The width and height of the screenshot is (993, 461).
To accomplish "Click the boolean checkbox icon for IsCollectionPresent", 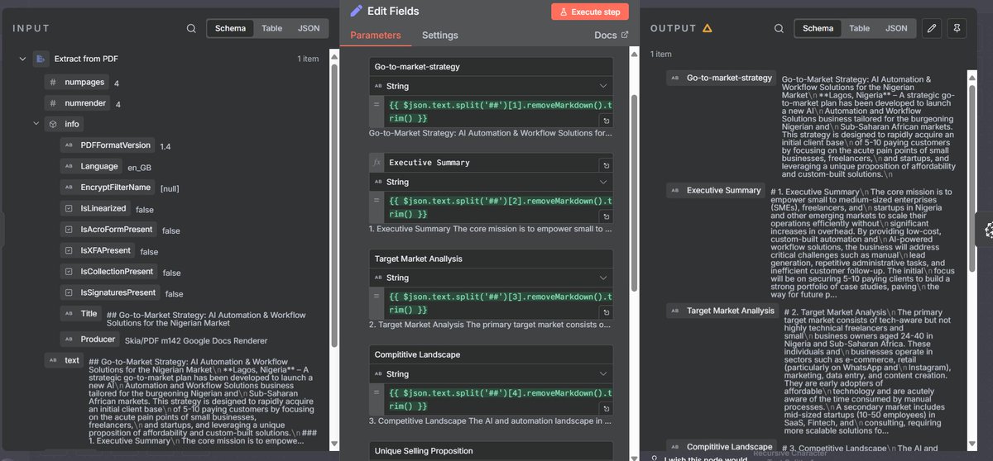I will [68, 272].
